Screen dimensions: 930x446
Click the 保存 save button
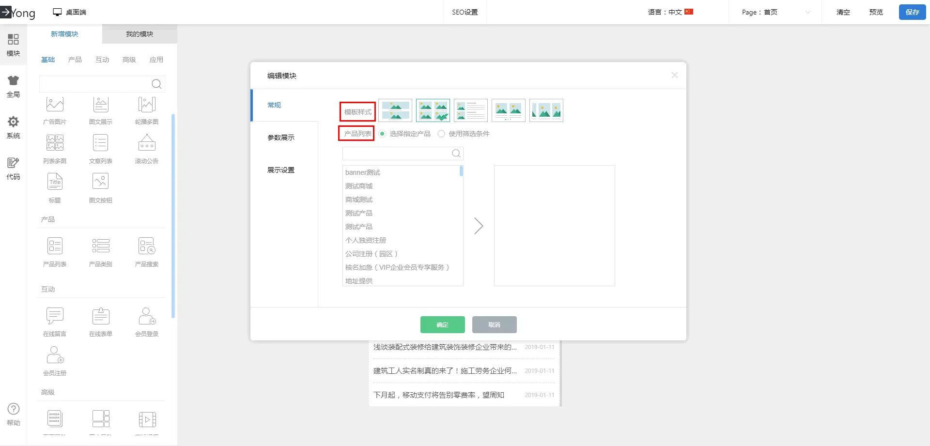[x=912, y=12]
